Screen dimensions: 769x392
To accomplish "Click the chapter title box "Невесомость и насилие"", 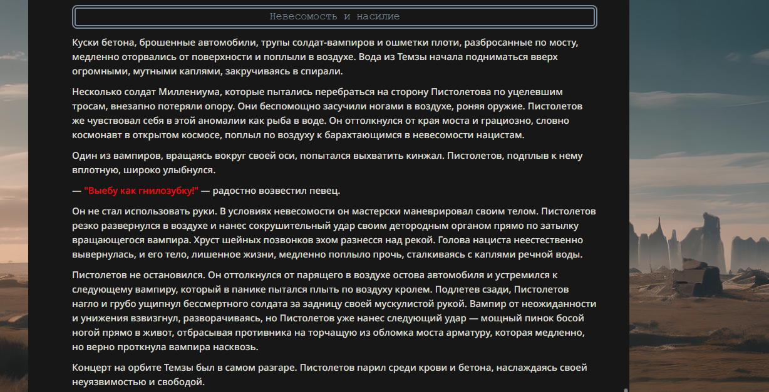I will coord(334,17).
